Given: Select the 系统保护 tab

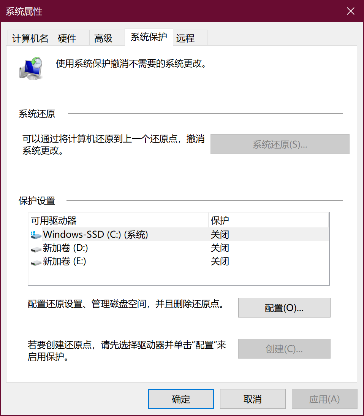Looking at the screenshot, I should pyautogui.click(x=149, y=38).
